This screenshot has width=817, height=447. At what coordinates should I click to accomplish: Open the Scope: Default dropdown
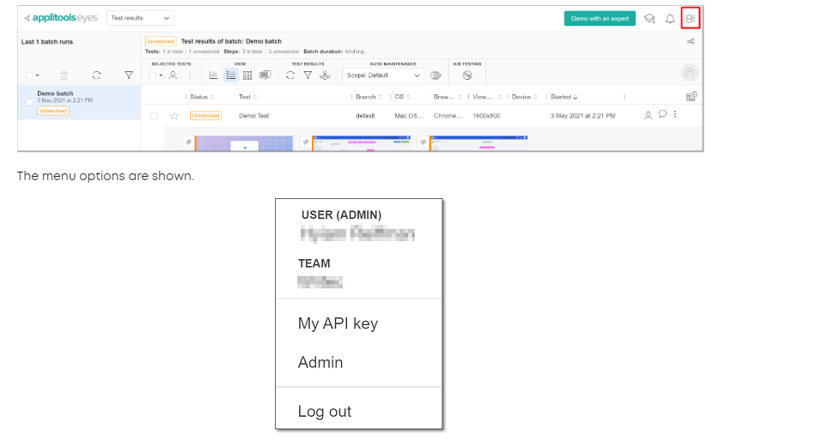tap(383, 76)
